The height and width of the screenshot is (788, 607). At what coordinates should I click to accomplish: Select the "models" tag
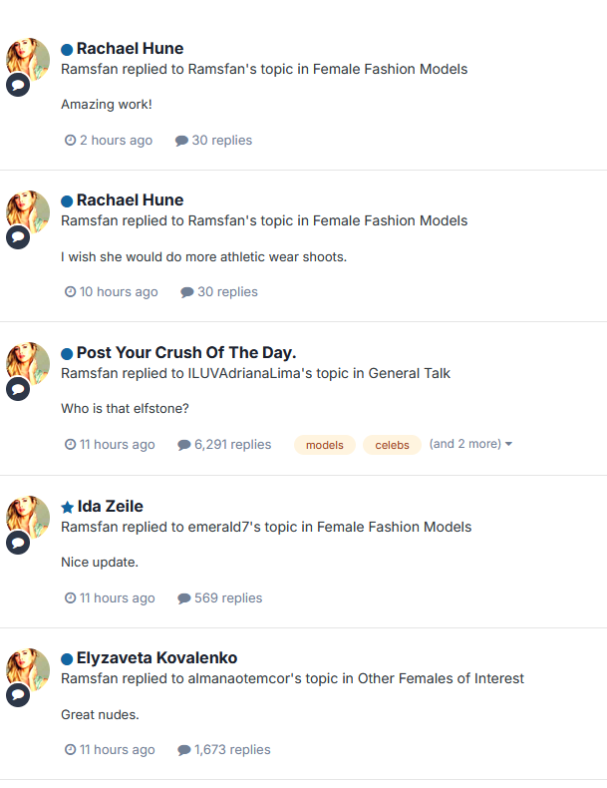pos(325,445)
